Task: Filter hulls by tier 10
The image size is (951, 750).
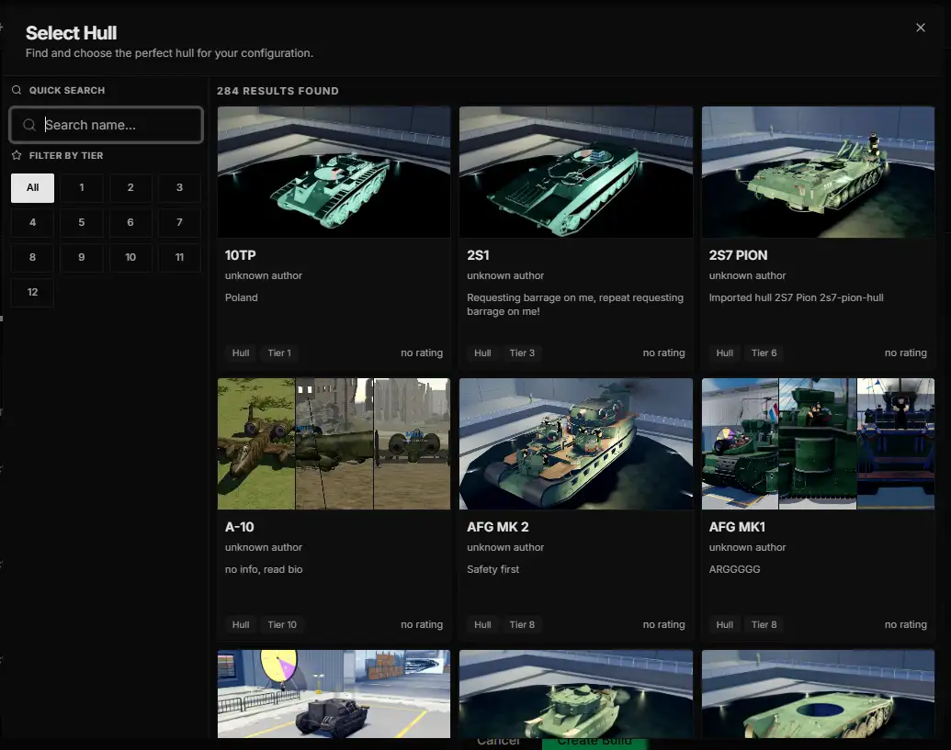Action: pos(130,257)
